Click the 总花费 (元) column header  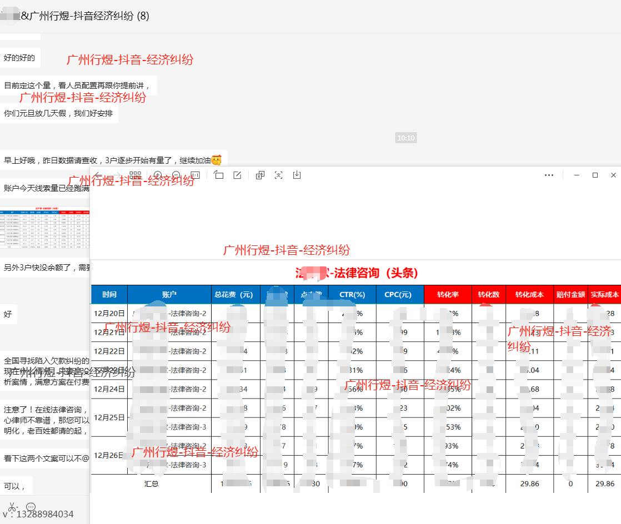pyautogui.click(x=236, y=294)
